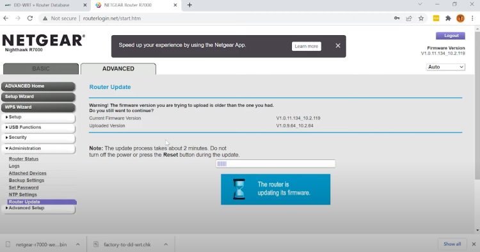Open the Logs link
This screenshot has height=252, width=480.
14,166
